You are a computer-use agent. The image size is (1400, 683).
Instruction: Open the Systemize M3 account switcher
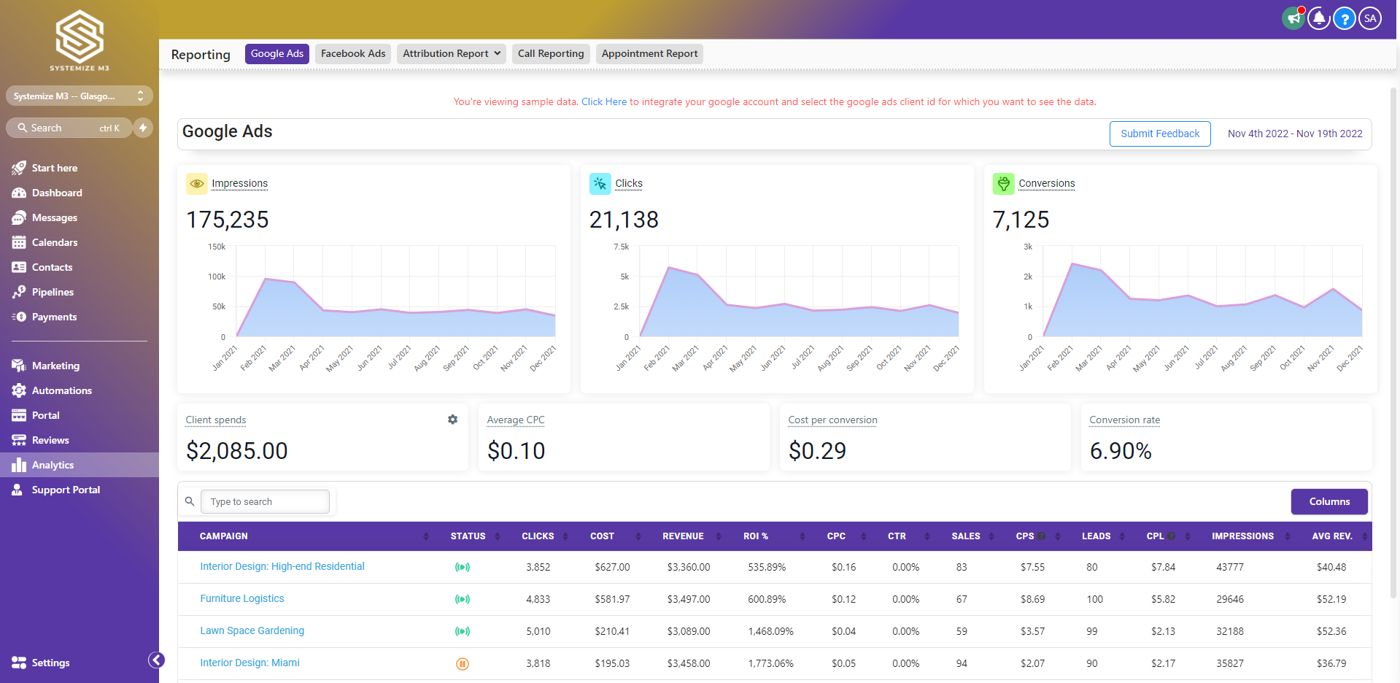pyautogui.click(x=79, y=96)
